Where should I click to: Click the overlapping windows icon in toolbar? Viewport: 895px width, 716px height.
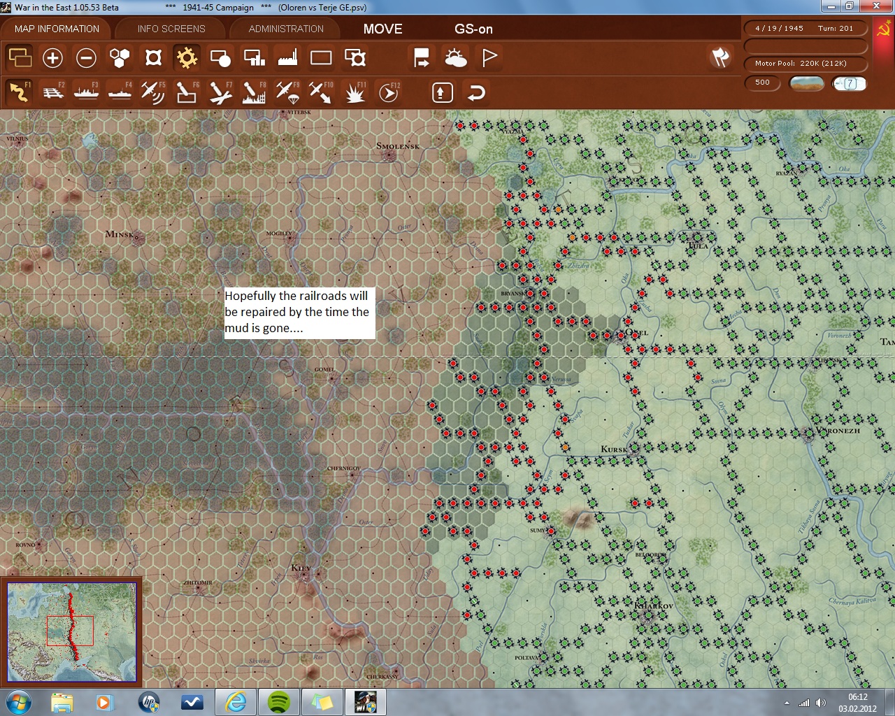pos(20,57)
